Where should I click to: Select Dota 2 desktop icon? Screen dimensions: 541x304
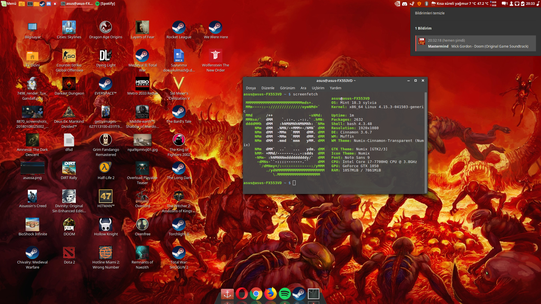(x=69, y=256)
